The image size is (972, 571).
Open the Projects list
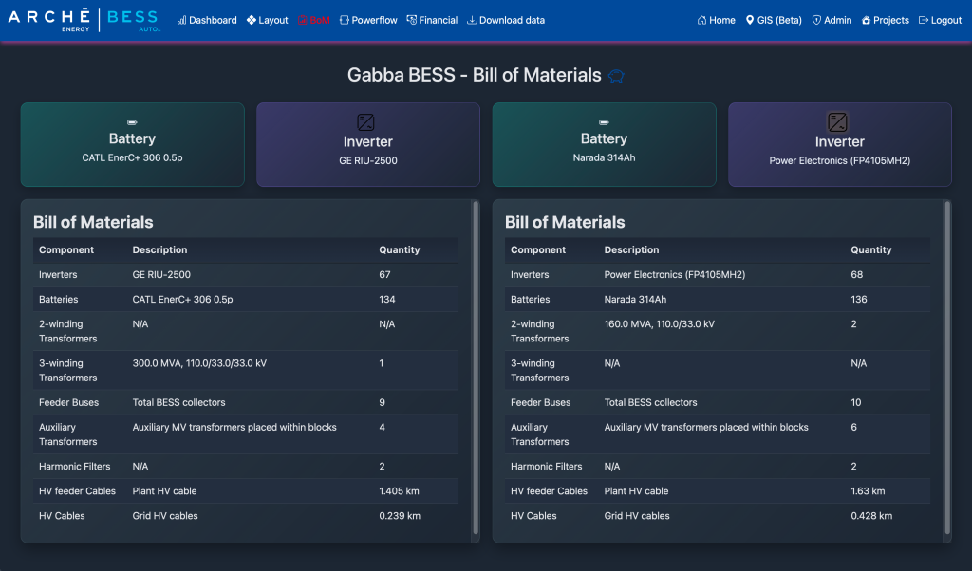885,20
